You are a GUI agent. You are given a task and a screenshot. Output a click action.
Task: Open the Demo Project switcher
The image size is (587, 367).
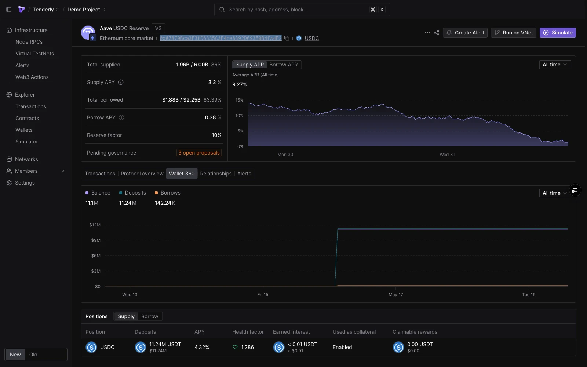pyautogui.click(x=86, y=10)
